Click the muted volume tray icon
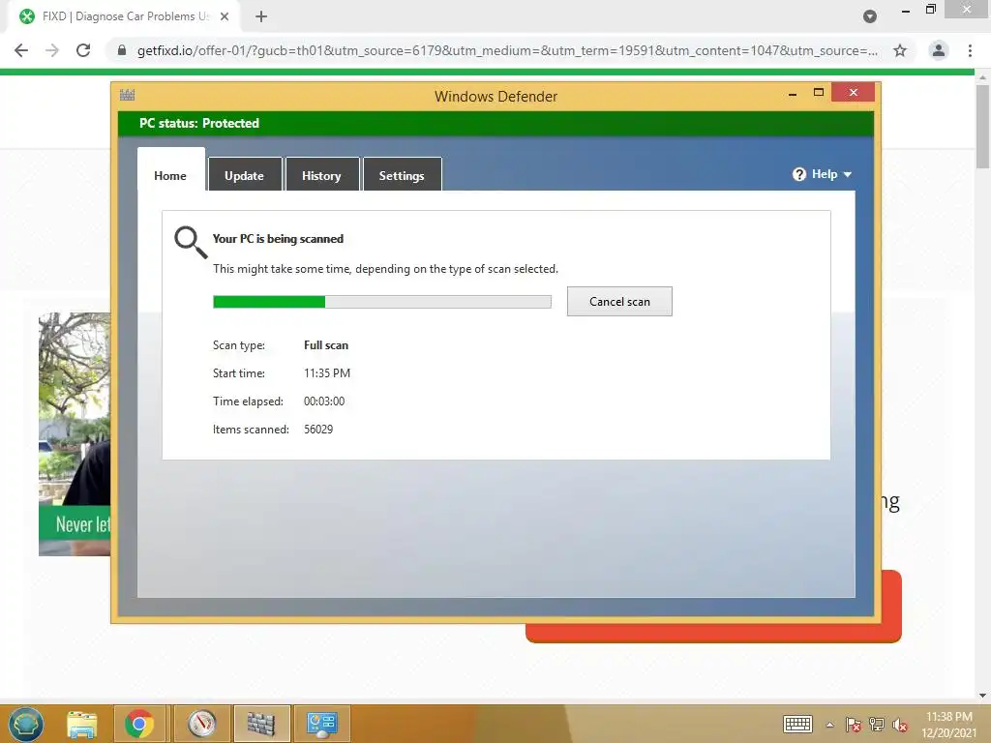Screen dimensions: 991x743 pyautogui.click(x=900, y=725)
